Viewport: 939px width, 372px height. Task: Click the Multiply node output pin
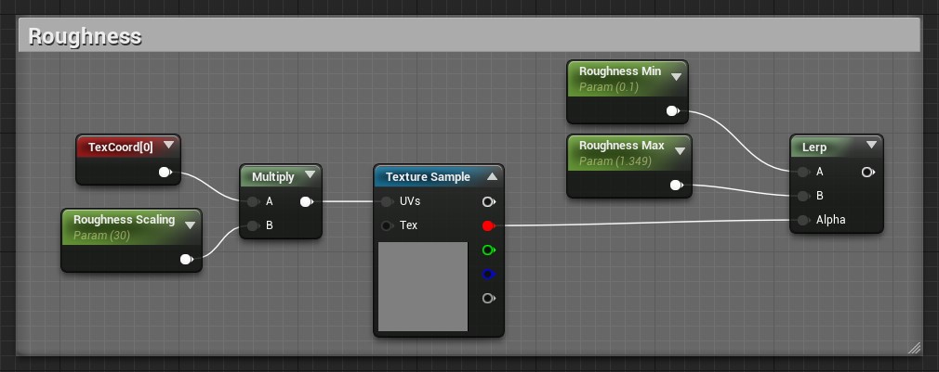point(307,202)
